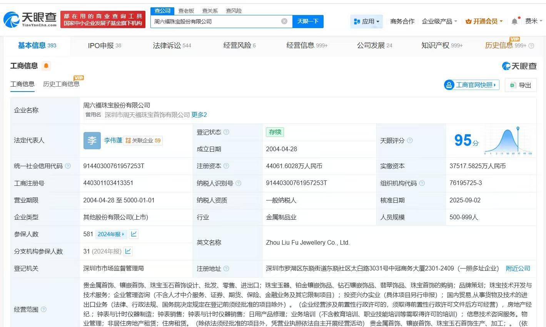Select staff size value 500-999人
546x327 pixels.
click(x=464, y=217)
